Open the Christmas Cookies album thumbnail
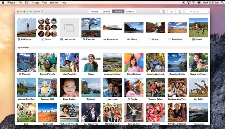 coord(177,113)
